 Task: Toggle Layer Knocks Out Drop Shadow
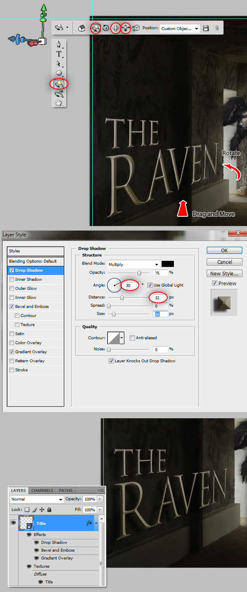tap(111, 361)
